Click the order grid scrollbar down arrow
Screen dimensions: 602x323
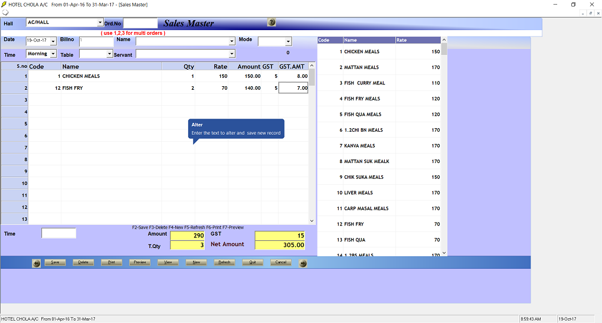click(312, 221)
